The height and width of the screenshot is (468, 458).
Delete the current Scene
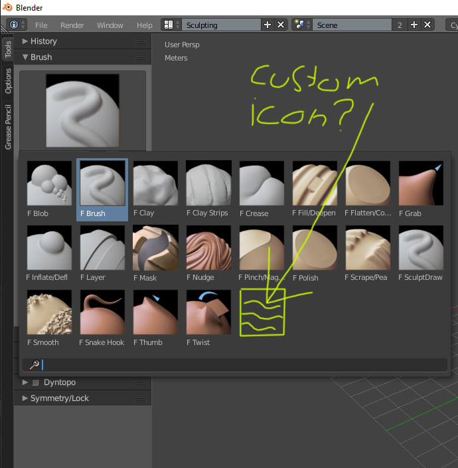pos(427,25)
